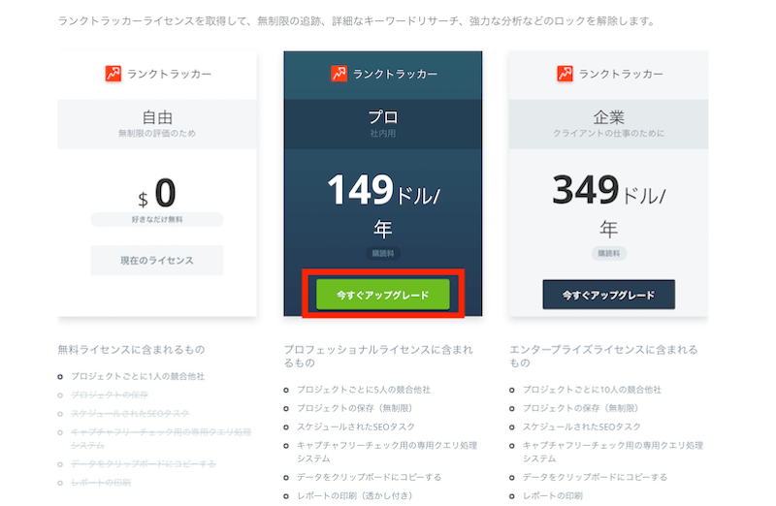The height and width of the screenshot is (506, 776).
Task: Click プロジェクトごとに5人の競合他社 list item
Action: (364, 390)
